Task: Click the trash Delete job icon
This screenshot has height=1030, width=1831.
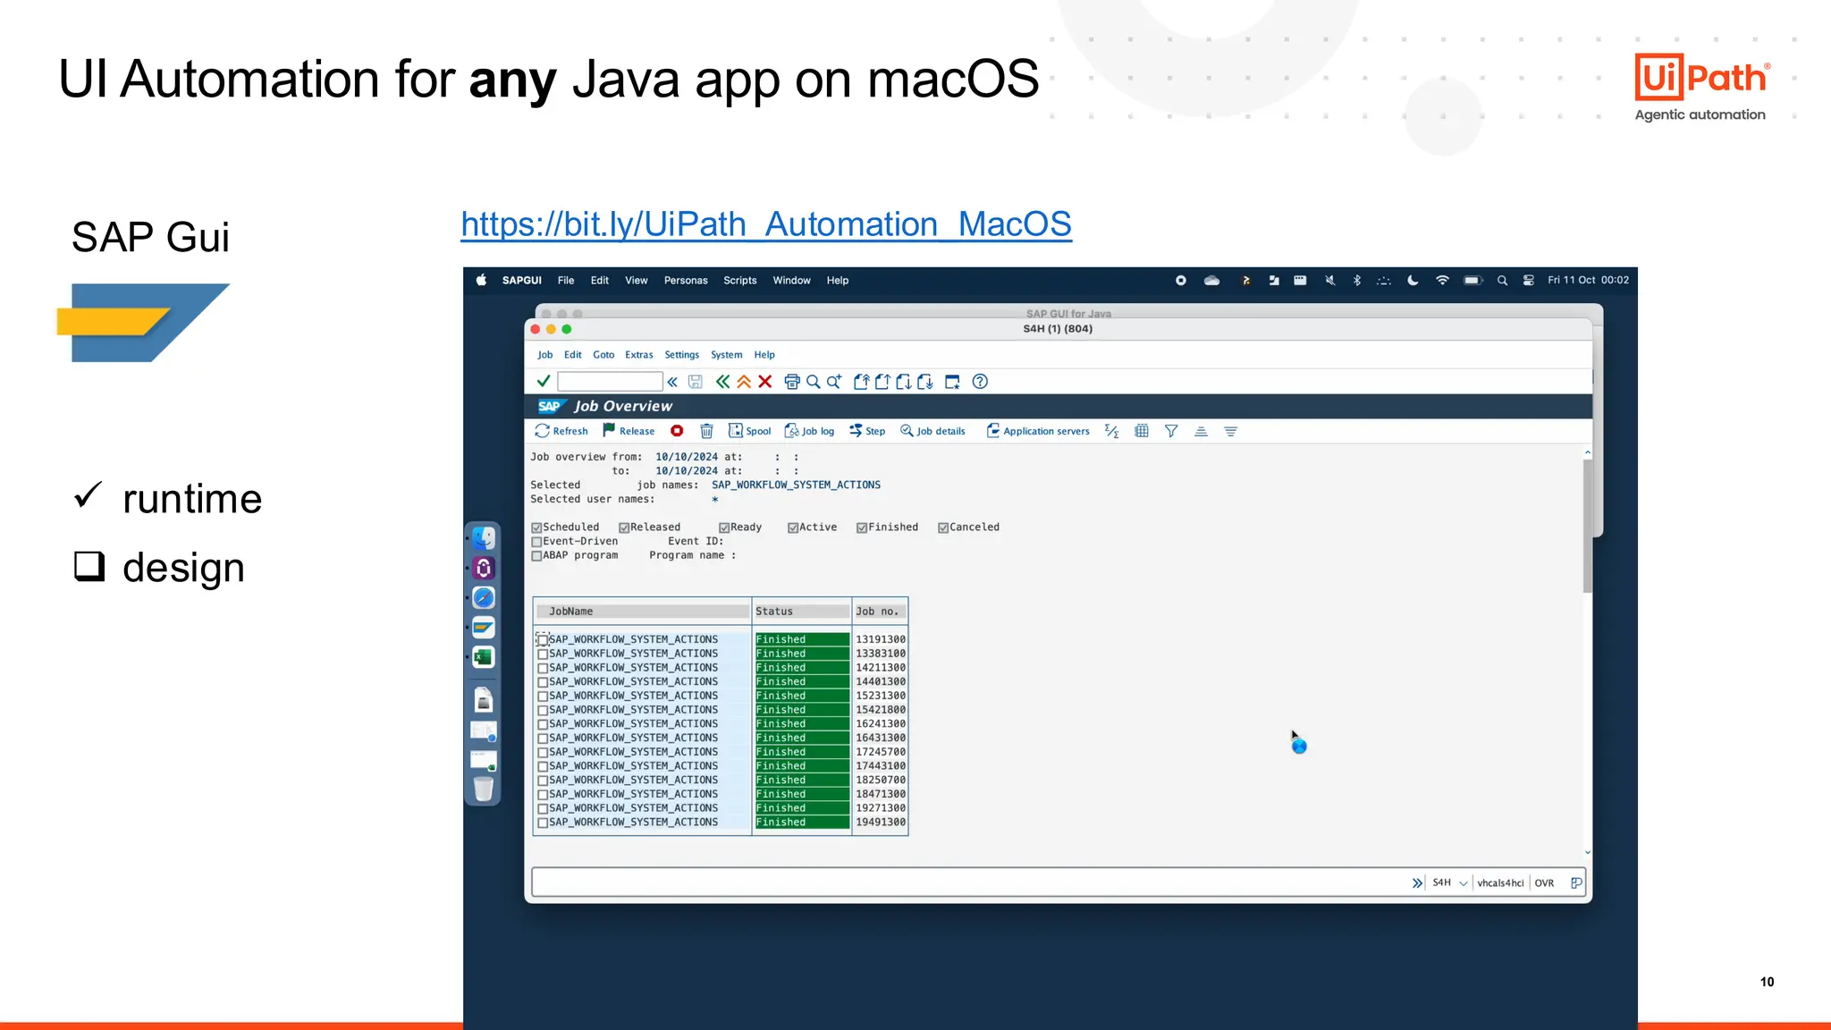Action: 706,431
